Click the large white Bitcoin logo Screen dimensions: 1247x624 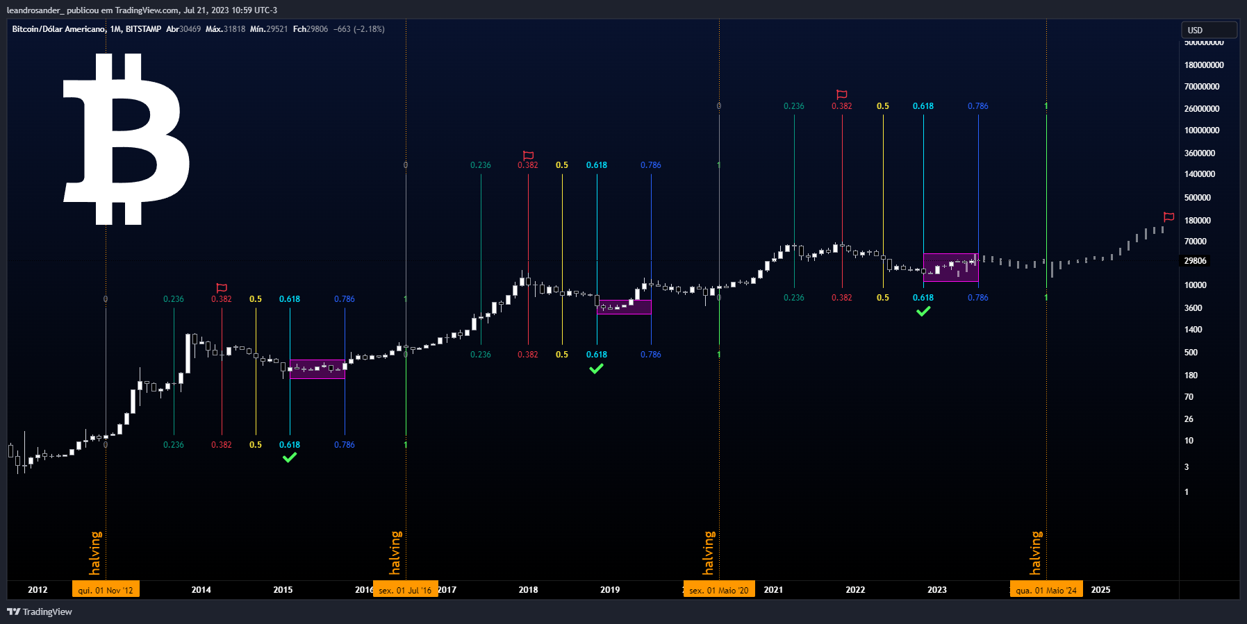click(x=126, y=139)
